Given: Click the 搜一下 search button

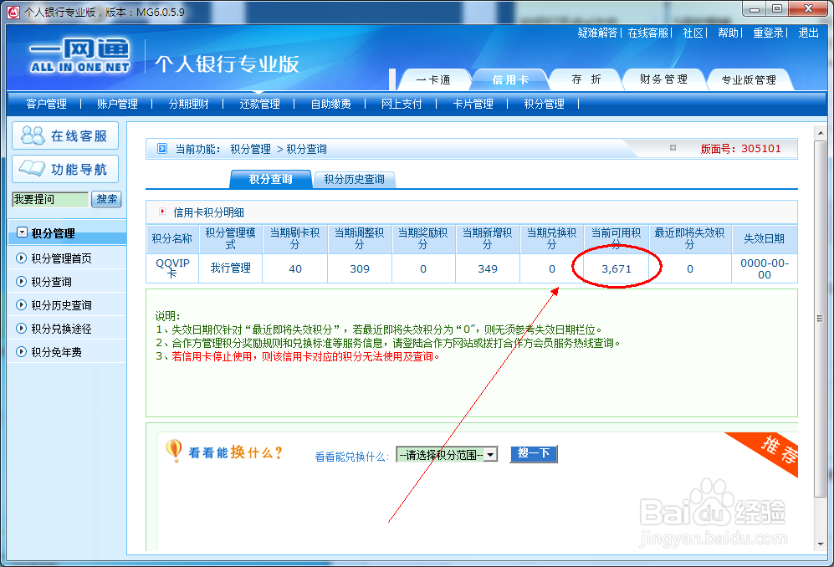Looking at the screenshot, I should pyautogui.click(x=533, y=453).
